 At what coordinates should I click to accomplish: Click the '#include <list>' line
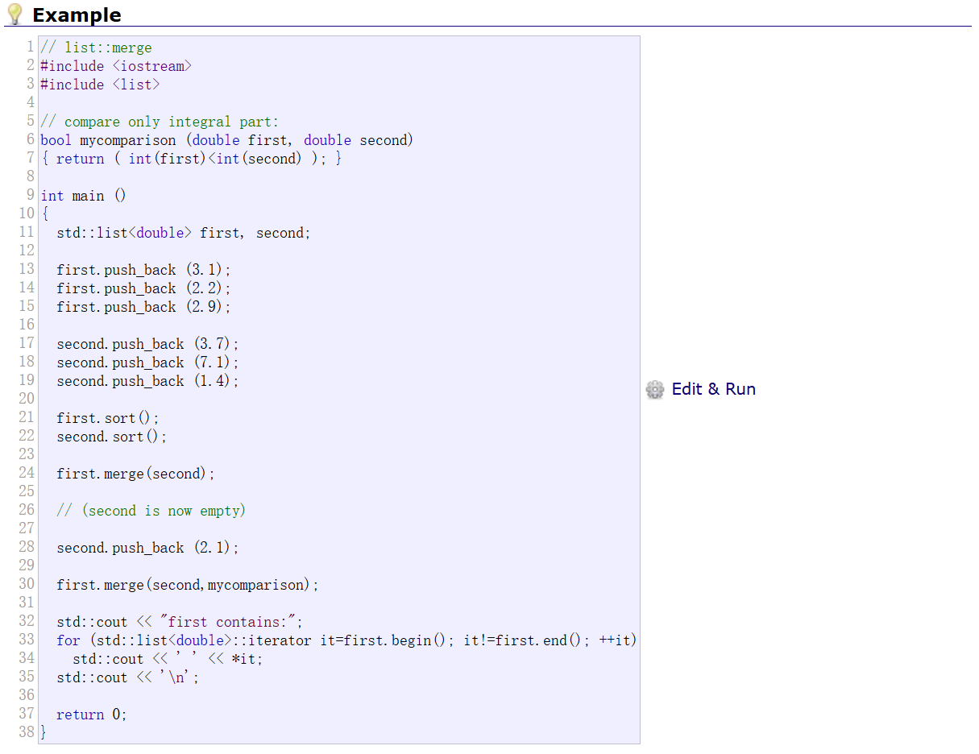(100, 85)
